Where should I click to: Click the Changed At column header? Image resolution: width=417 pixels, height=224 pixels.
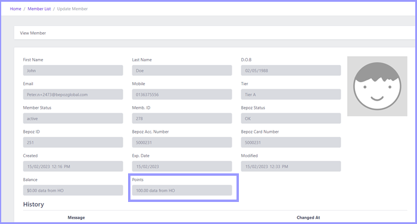[308, 217]
